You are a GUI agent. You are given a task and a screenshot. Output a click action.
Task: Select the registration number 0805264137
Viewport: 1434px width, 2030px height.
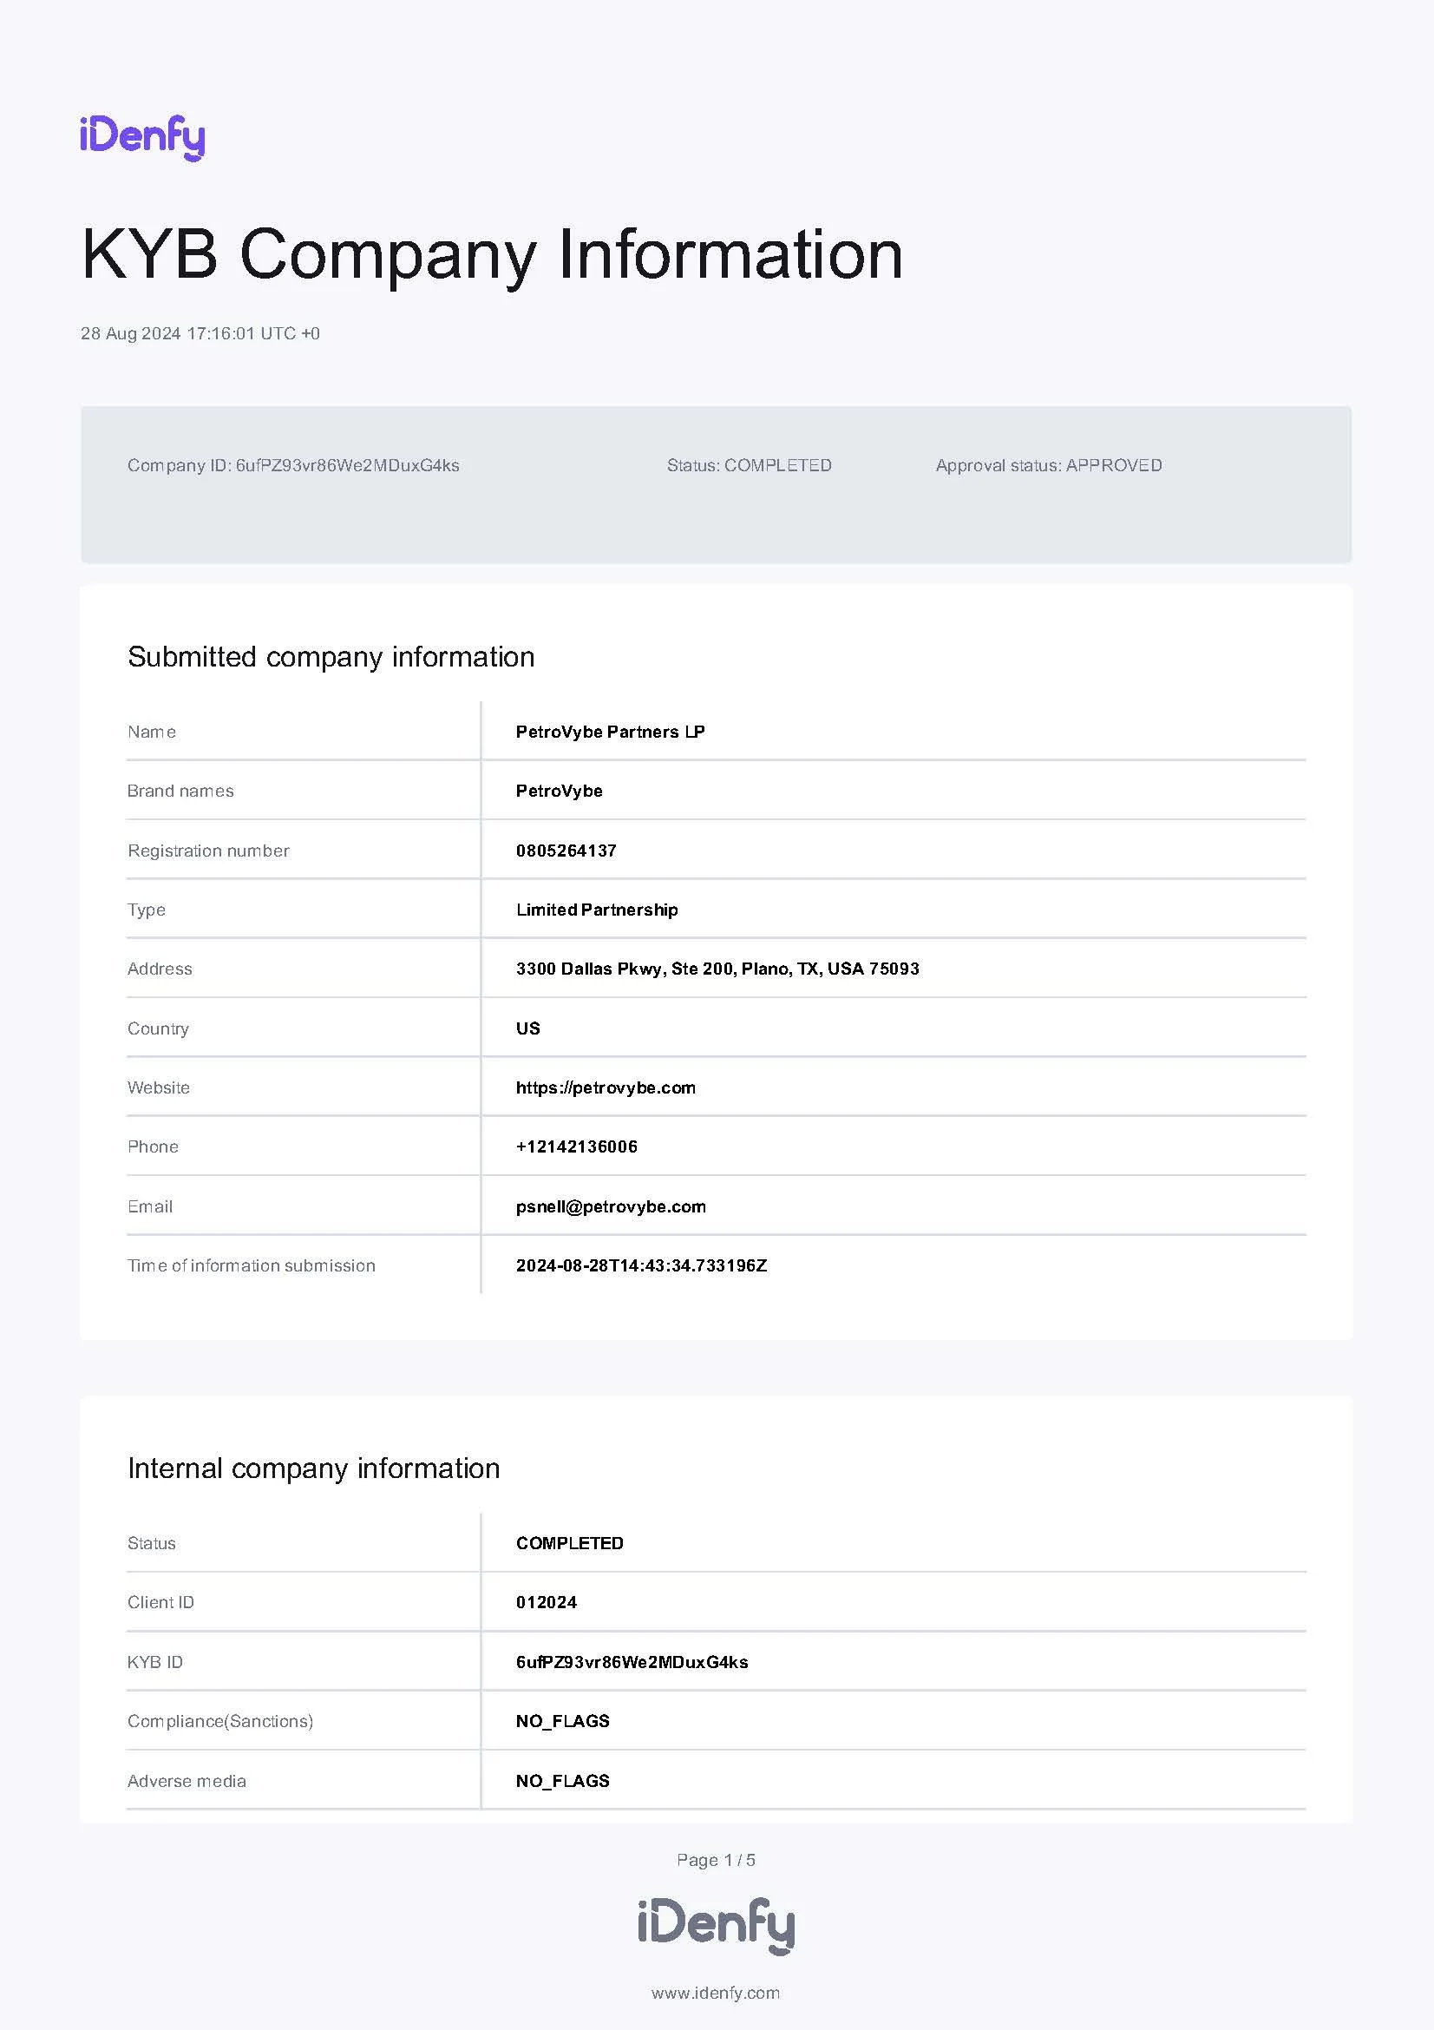[566, 851]
